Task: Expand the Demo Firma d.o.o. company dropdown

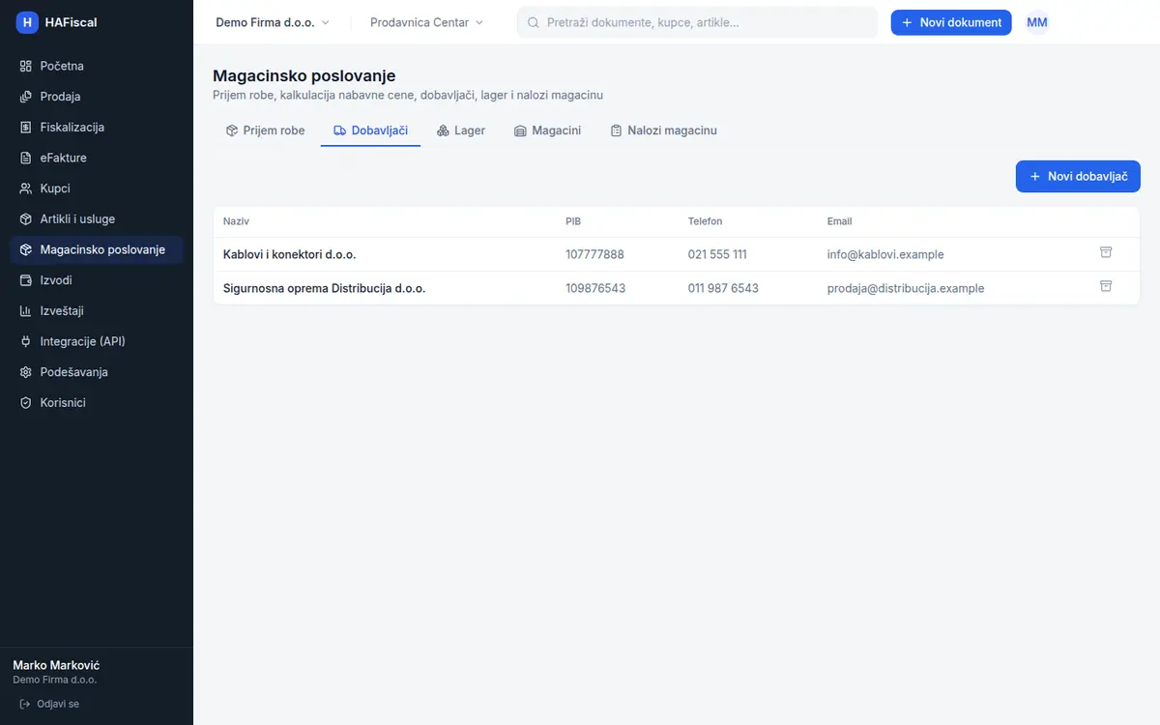Action: point(273,22)
